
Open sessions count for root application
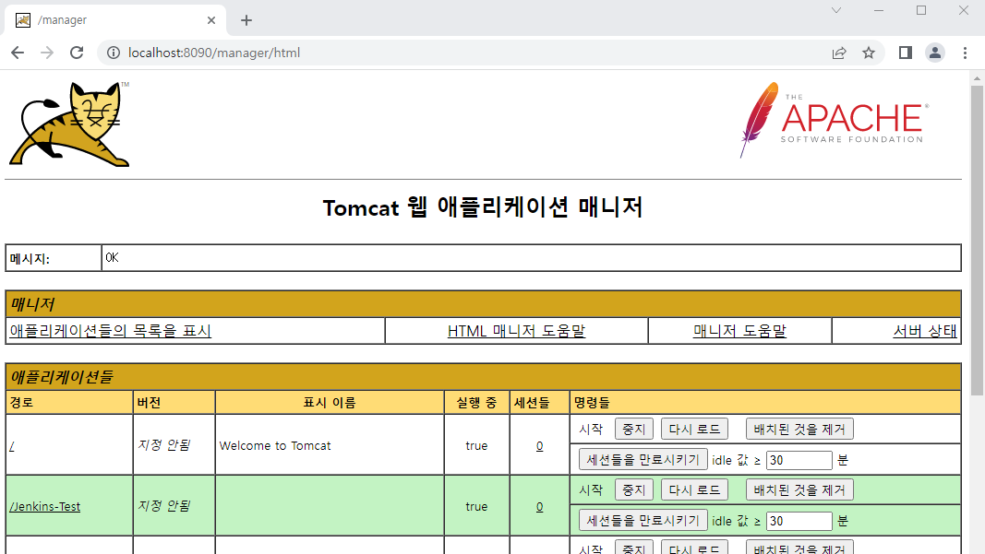click(x=540, y=446)
